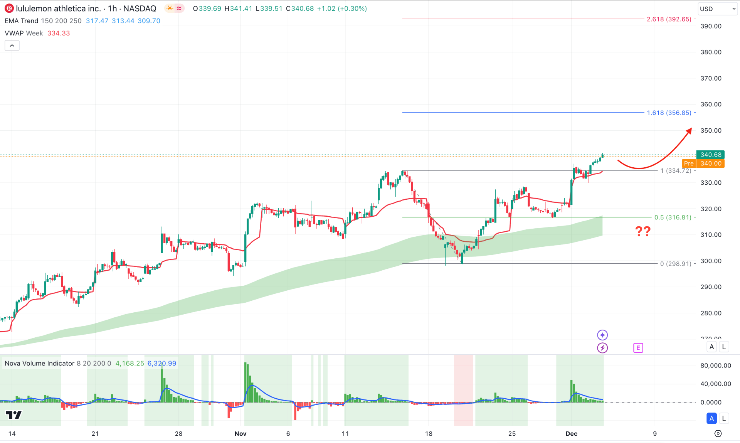Click the TradingView logo watermark icon
740x443 pixels.
pos(14,415)
